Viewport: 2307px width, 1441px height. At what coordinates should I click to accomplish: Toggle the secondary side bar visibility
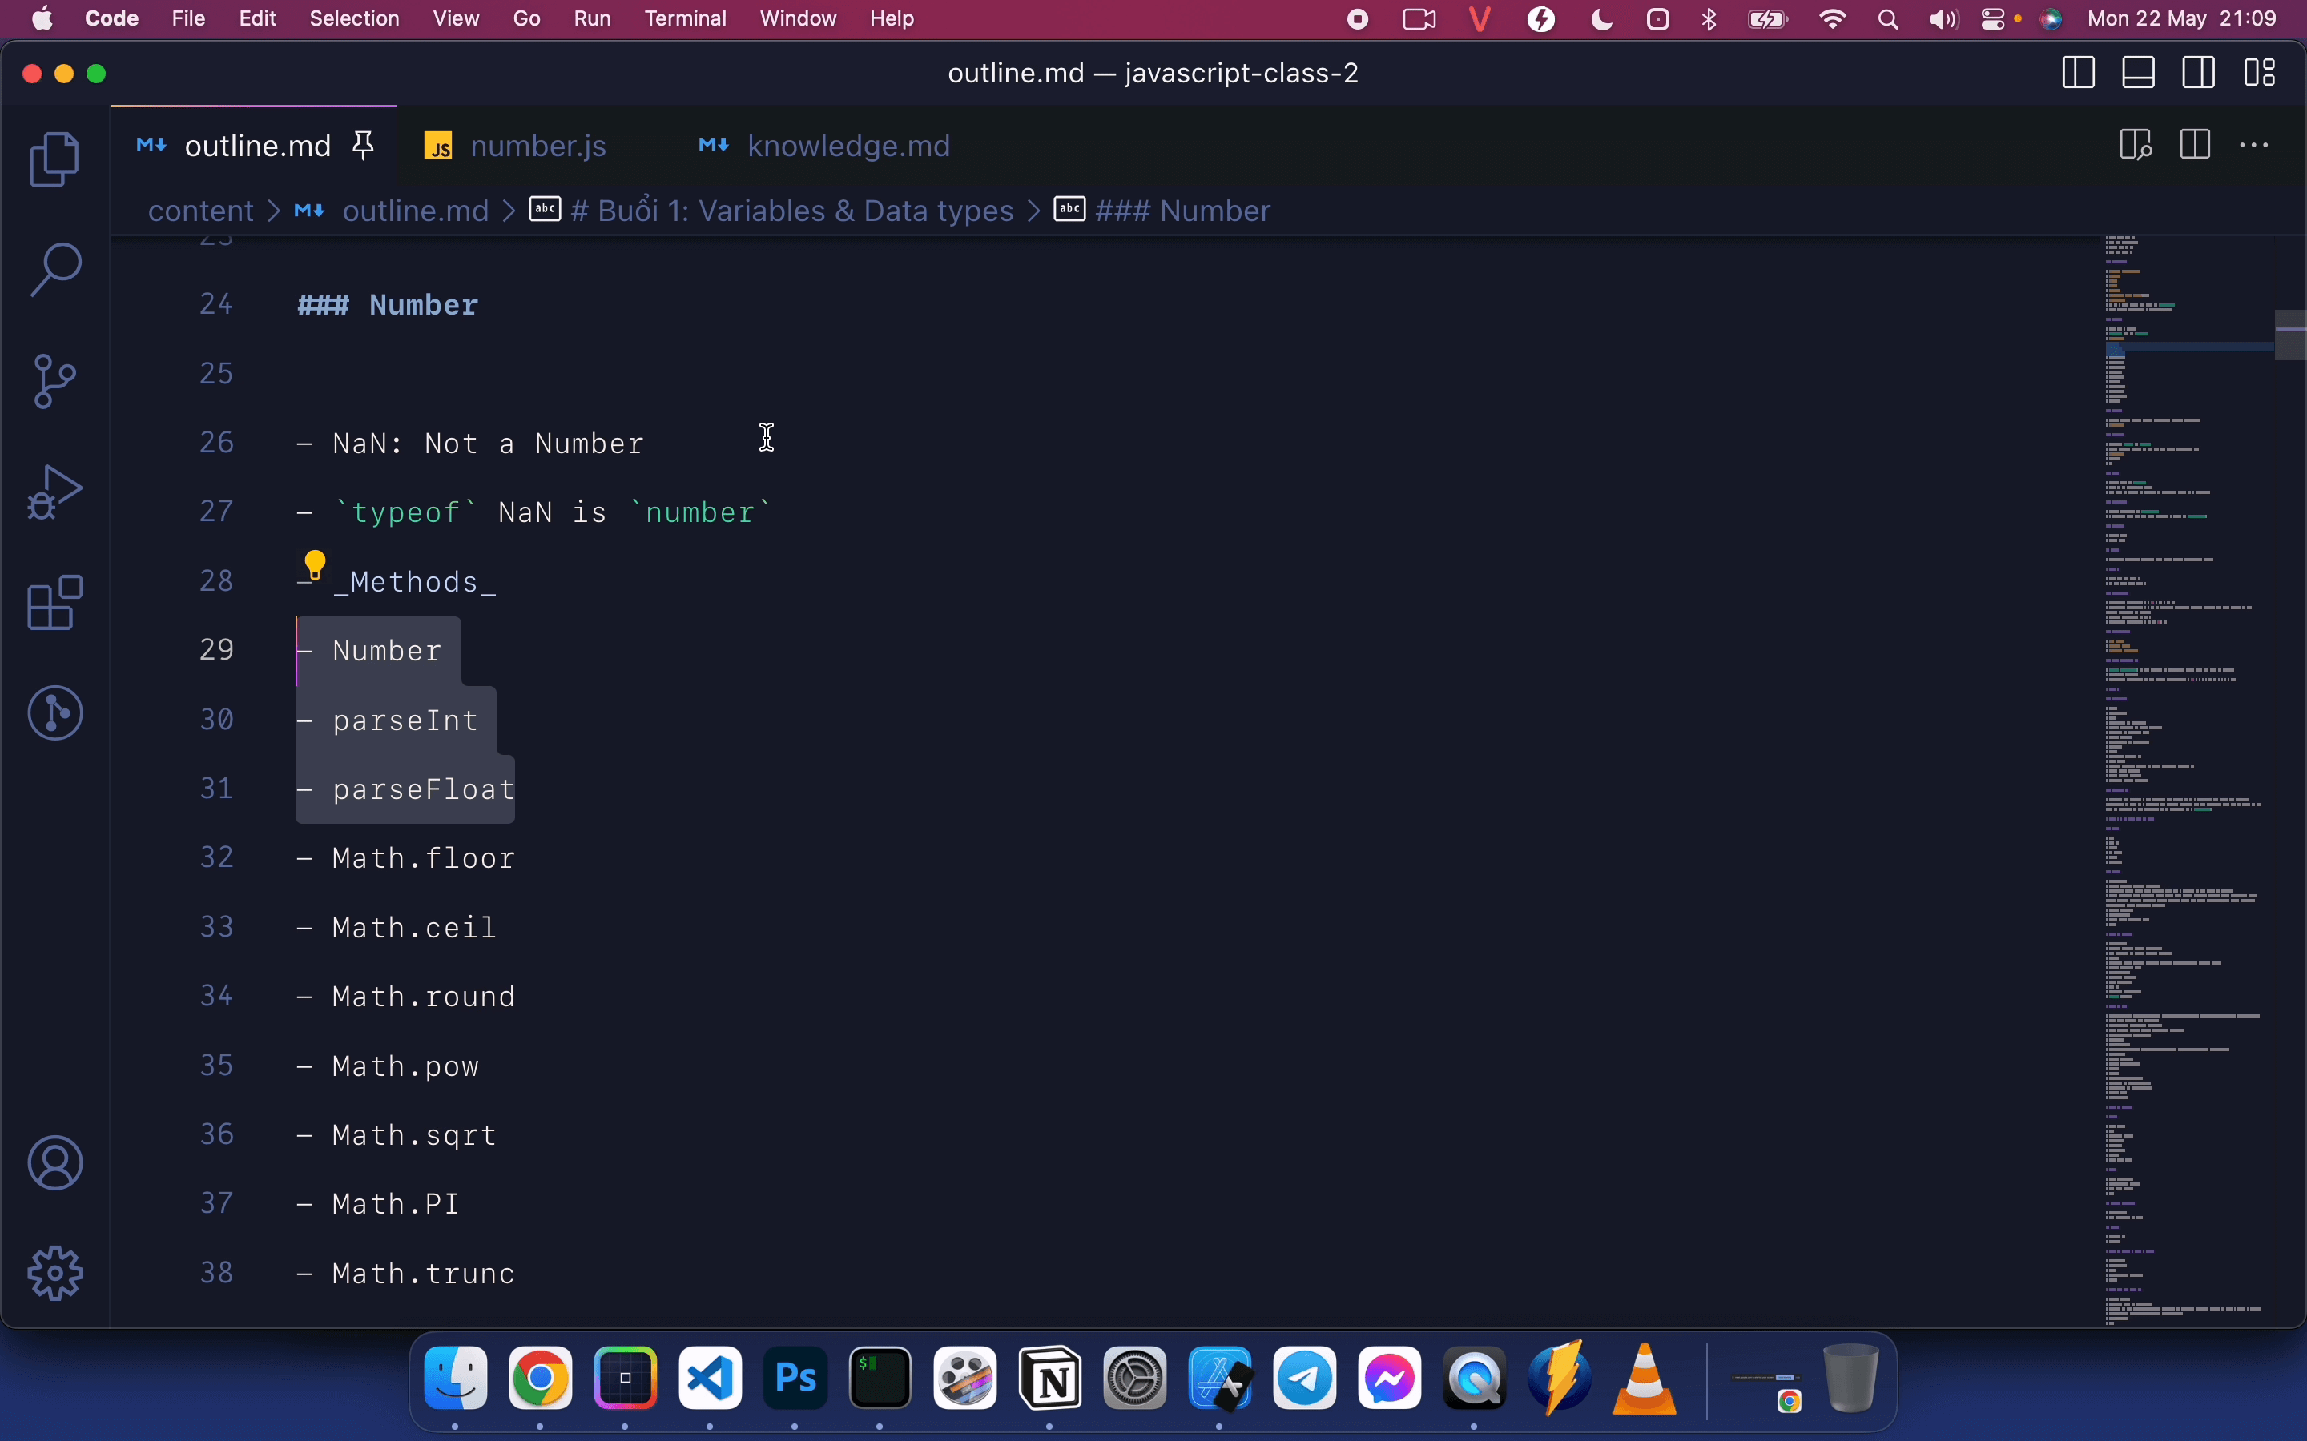tap(2198, 74)
